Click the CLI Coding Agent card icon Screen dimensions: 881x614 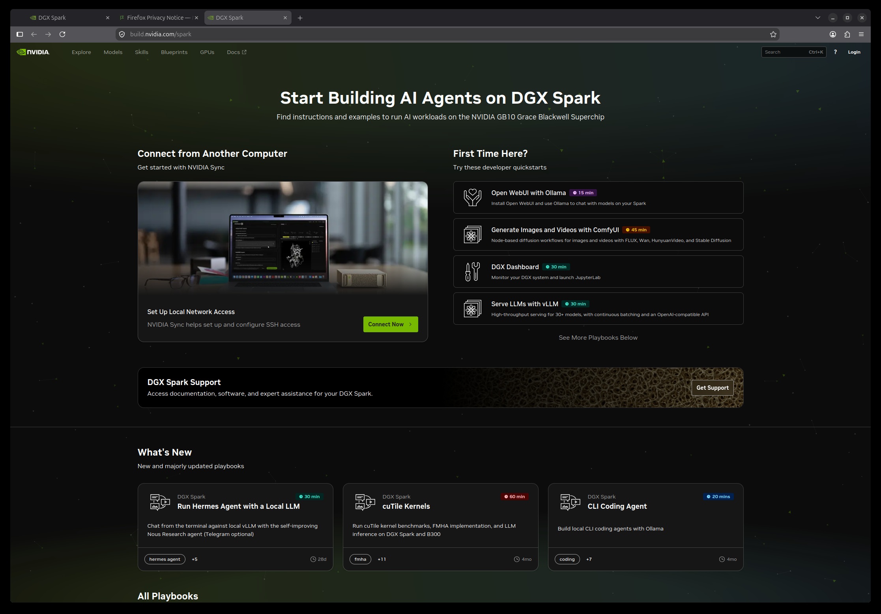tap(570, 502)
